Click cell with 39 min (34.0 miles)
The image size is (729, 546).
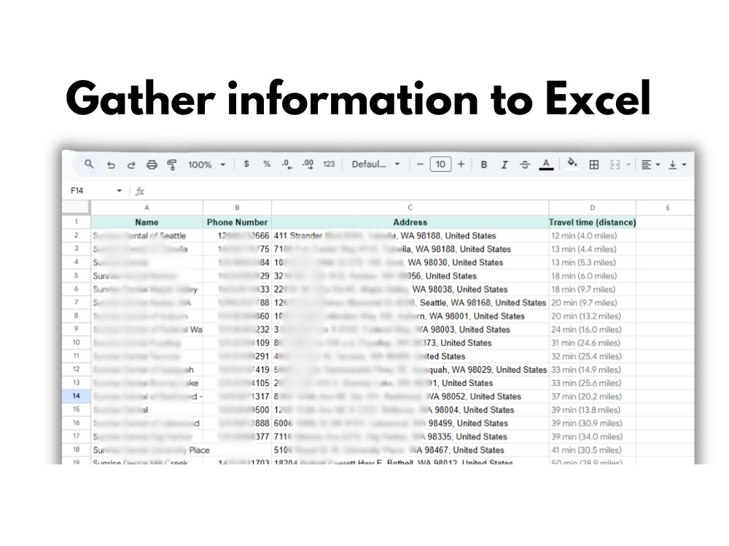592,437
